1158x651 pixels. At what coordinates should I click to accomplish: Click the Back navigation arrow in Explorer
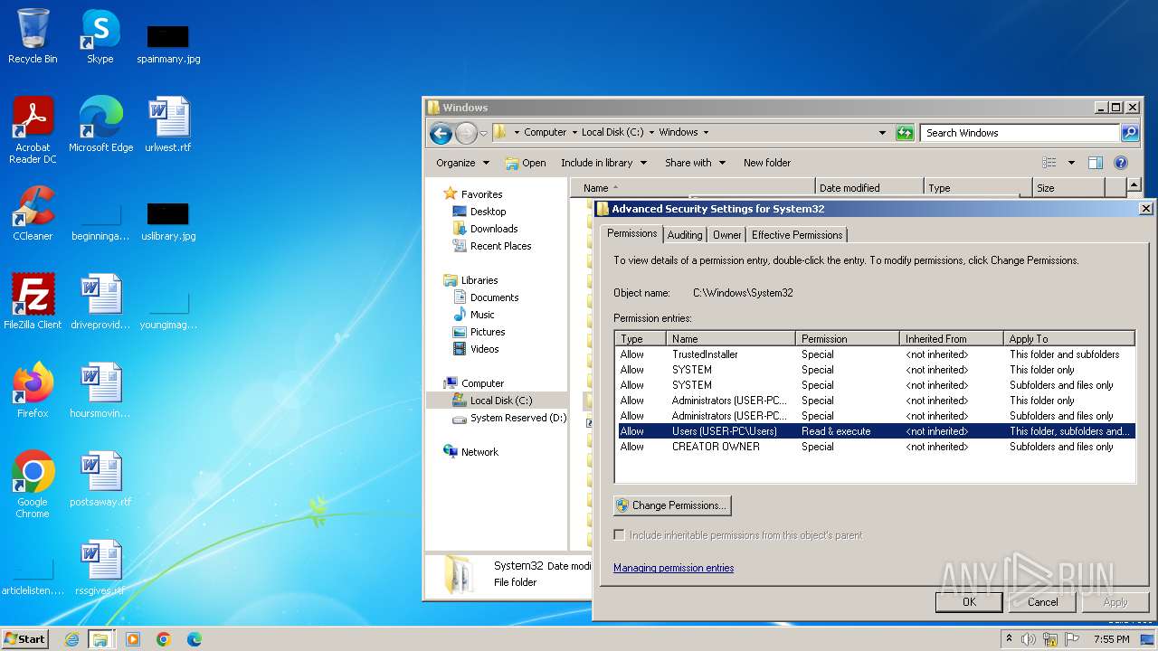coord(441,134)
